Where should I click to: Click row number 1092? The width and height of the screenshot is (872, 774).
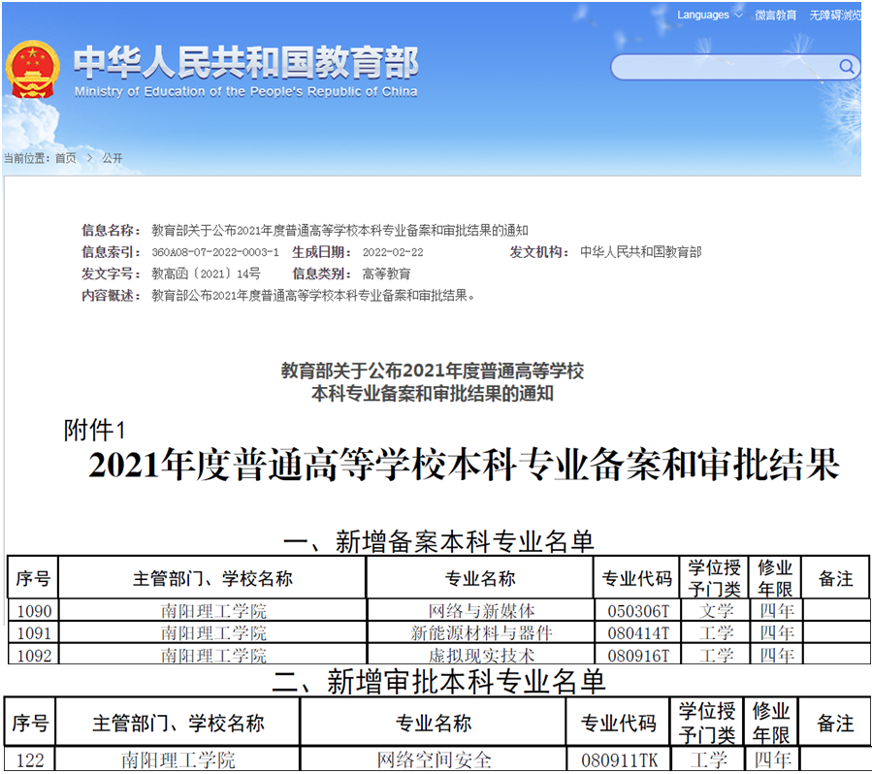35,655
